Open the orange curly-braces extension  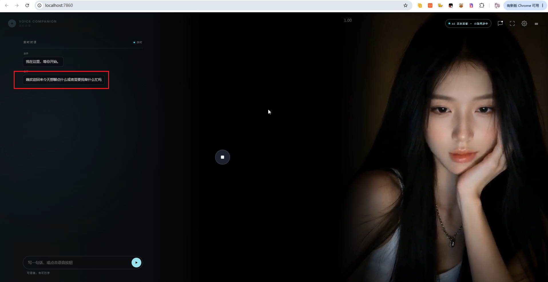click(x=430, y=5)
